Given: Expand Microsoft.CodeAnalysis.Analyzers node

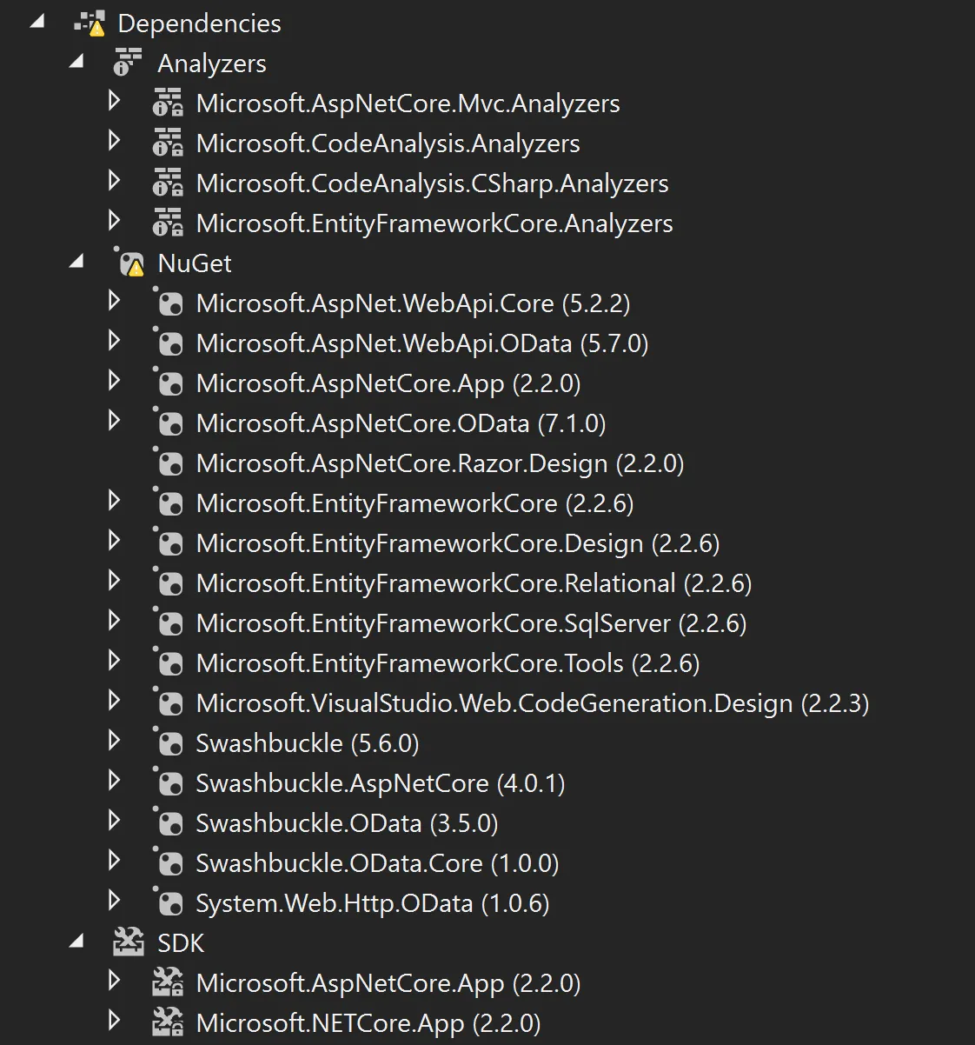Looking at the screenshot, I should point(114,141).
